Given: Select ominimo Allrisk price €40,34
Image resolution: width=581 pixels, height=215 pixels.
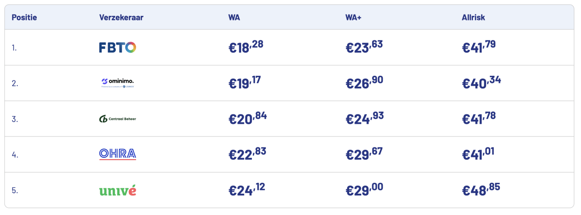Looking at the screenshot, I should 482,83.
